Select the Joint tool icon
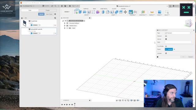 click(x=135, y=12)
